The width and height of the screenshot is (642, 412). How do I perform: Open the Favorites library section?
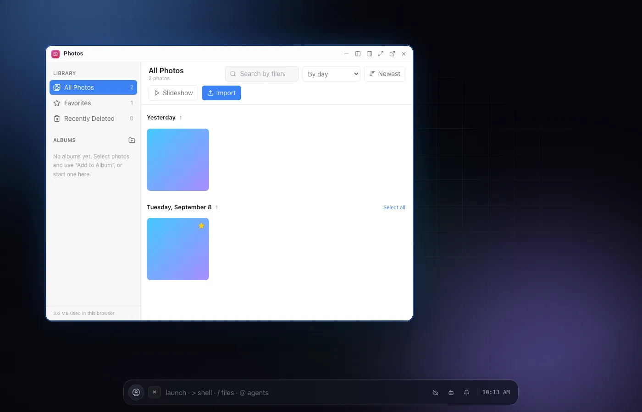[93, 103]
